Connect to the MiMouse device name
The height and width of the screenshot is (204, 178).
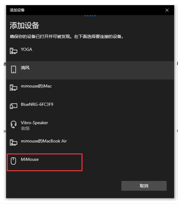click(x=30, y=159)
